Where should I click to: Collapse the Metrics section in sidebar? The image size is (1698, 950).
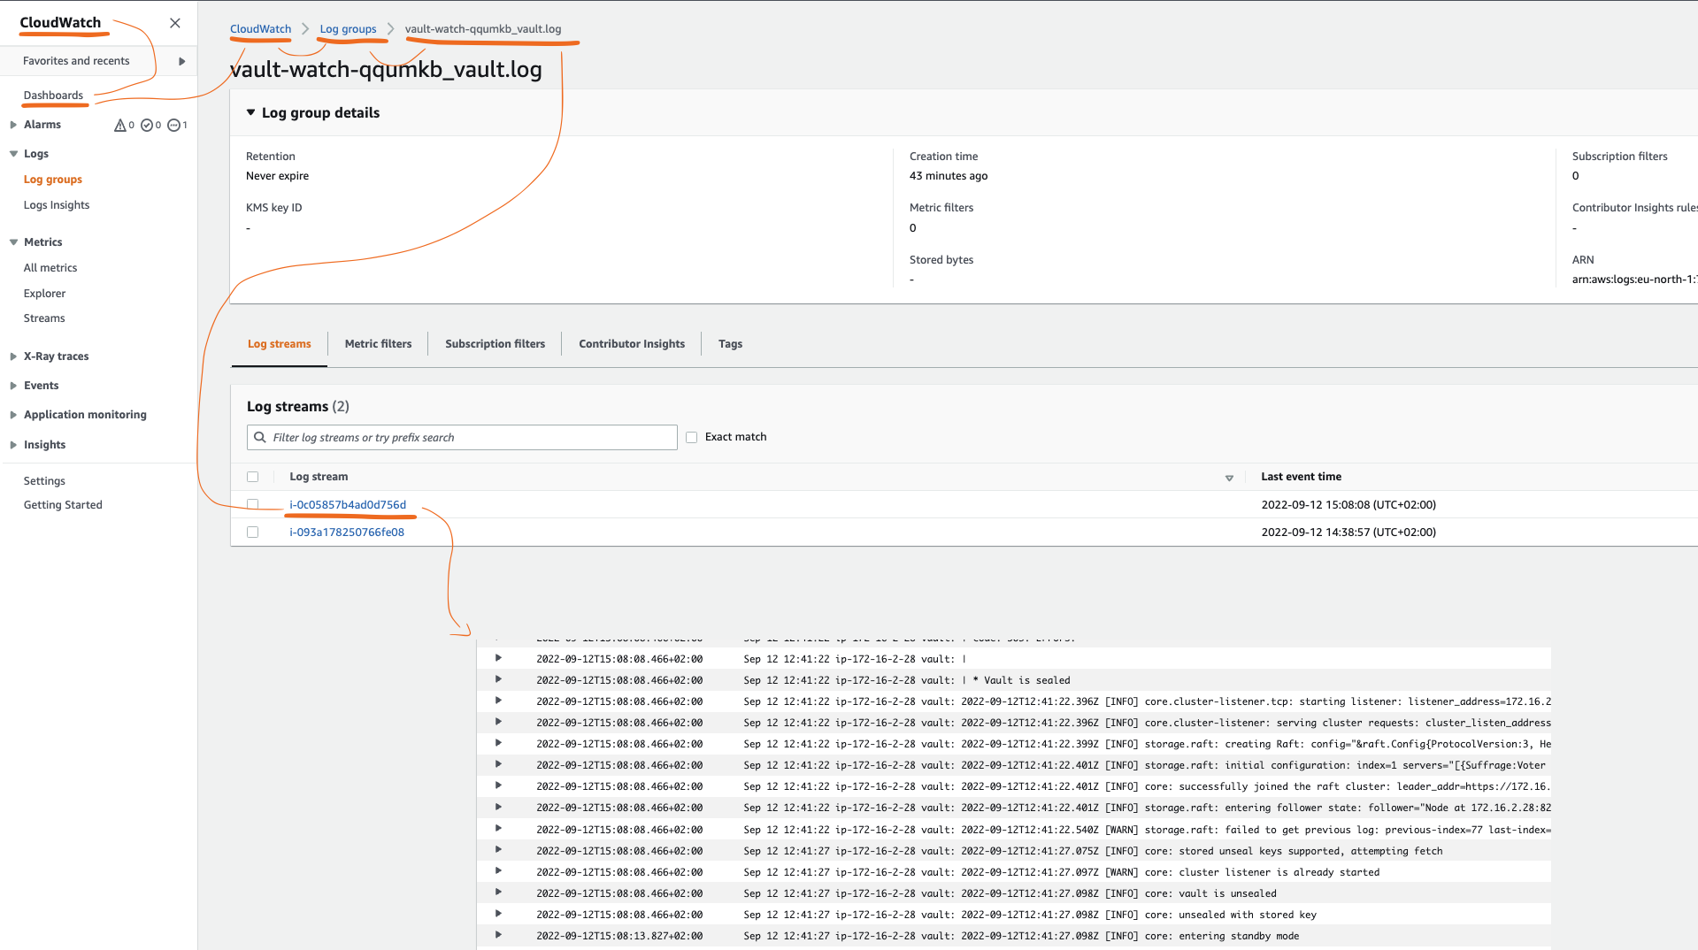pos(13,242)
